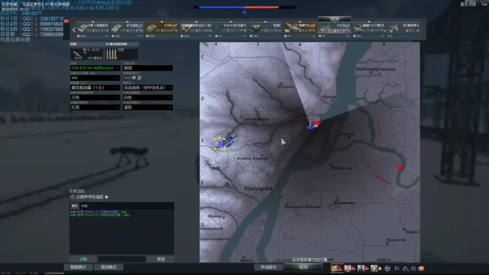Open the 作战指令 orders button
Image resolution: width=489 pixels, height=275 pixels.
(268, 267)
